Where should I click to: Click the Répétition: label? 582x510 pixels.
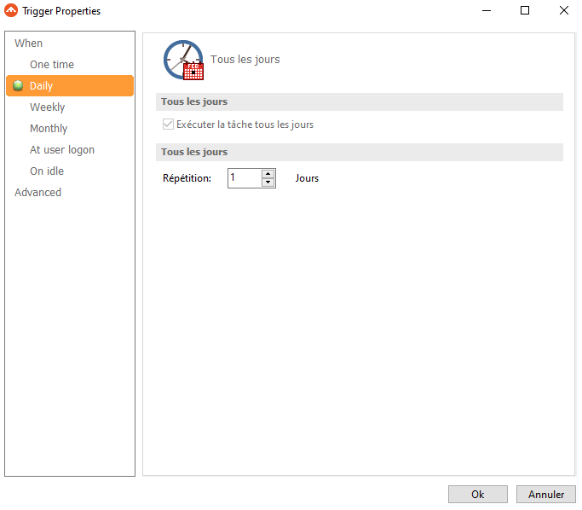(x=187, y=178)
